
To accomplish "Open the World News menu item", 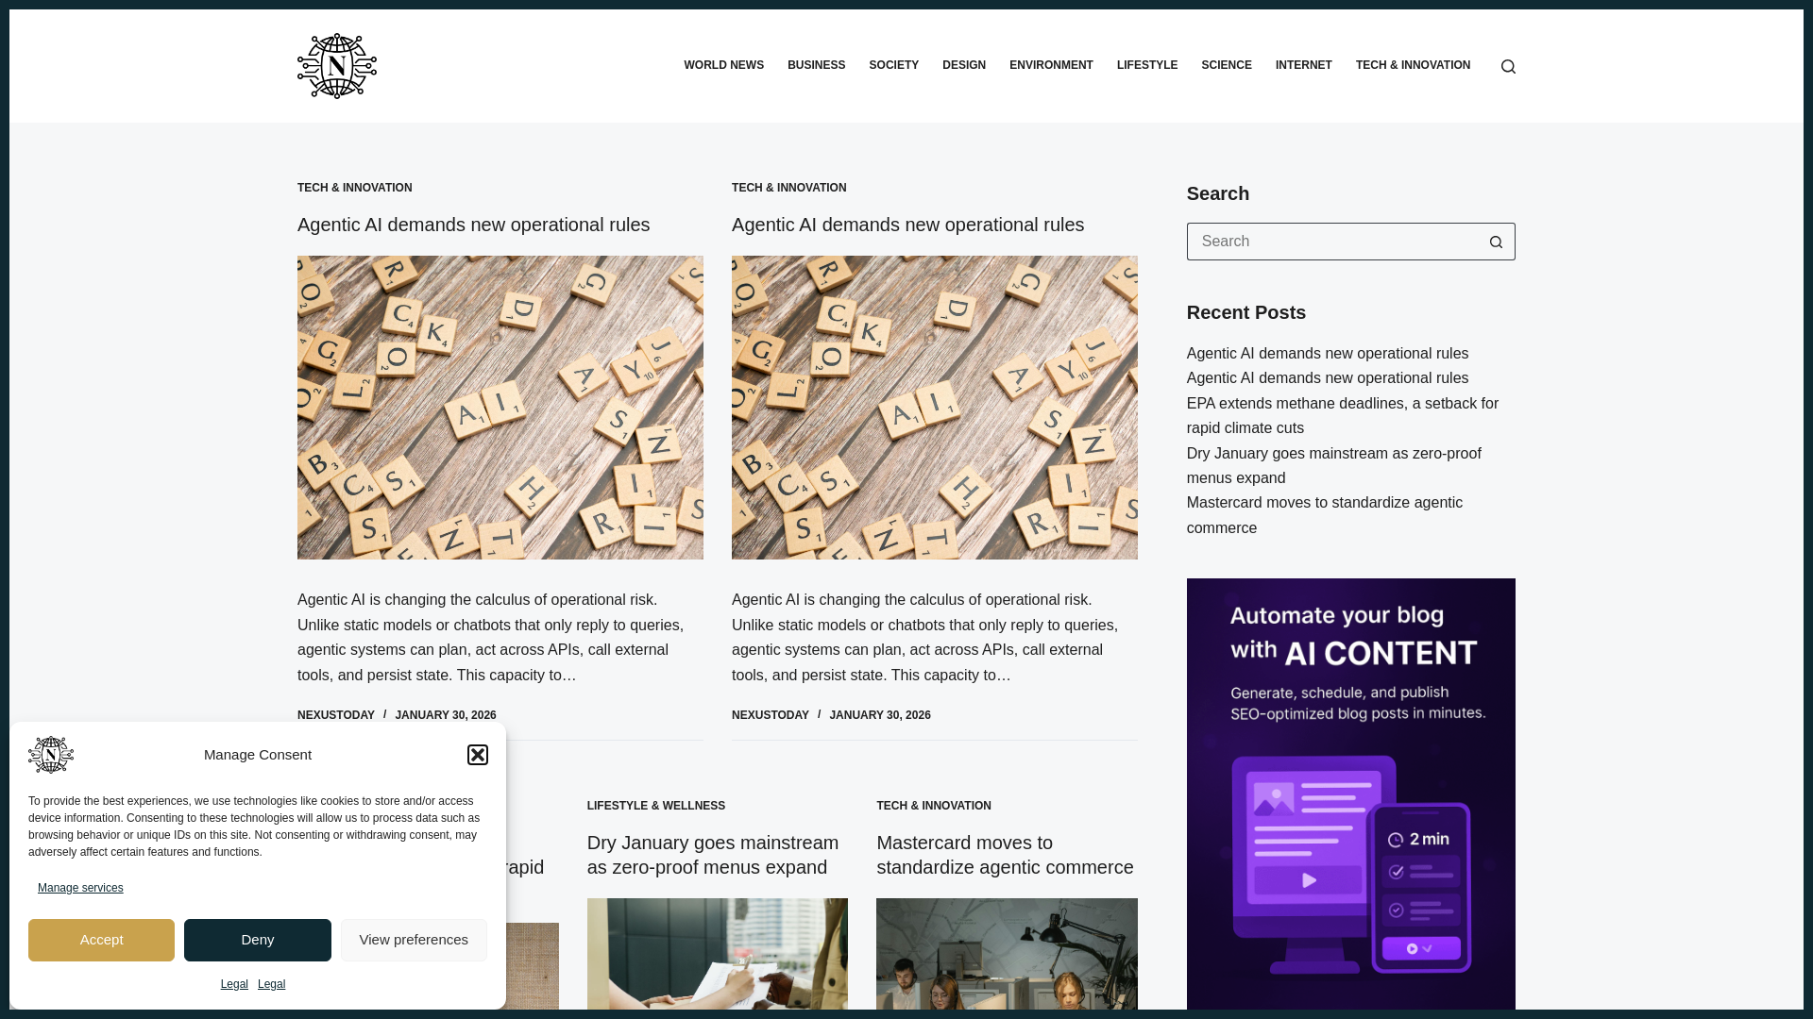I will pyautogui.click(x=723, y=65).
